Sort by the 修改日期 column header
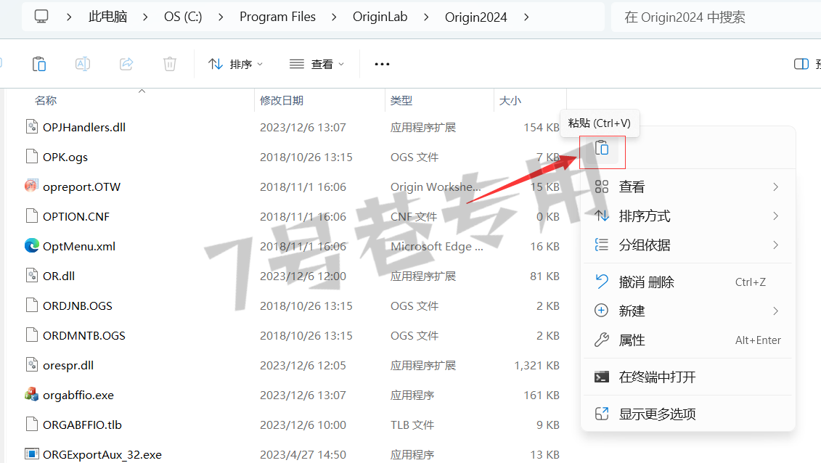Screen dimensions: 821x463 click(282, 100)
